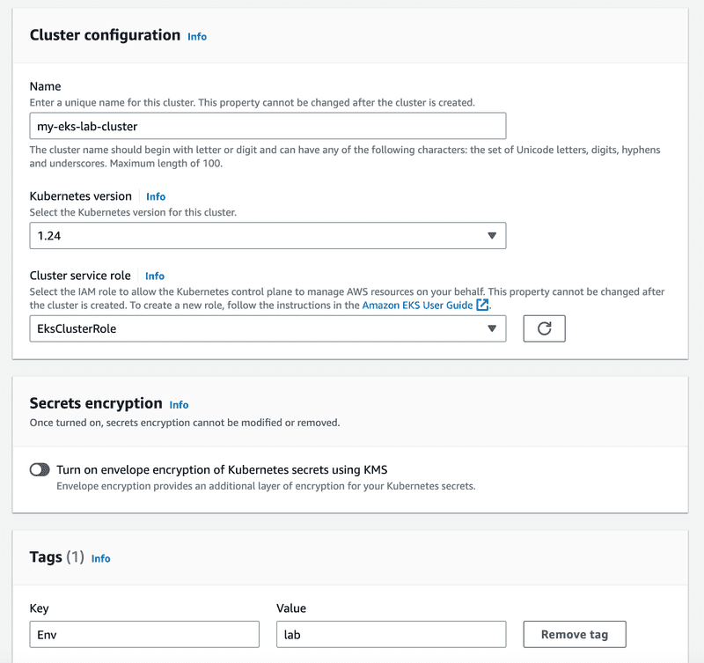Click the external link icon after Amazon EKS User Guide
Screen dimensions: 704x663
[x=482, y=305]
